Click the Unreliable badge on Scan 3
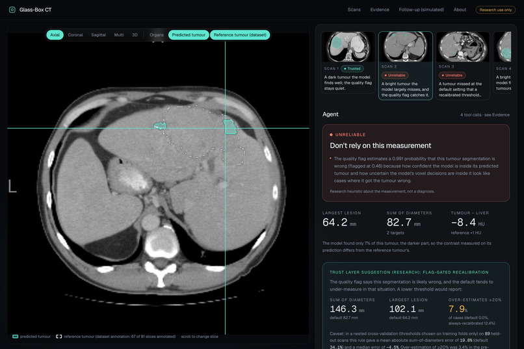Image resolution: width=524 pixels, height=349 pixels. [452, 75]
